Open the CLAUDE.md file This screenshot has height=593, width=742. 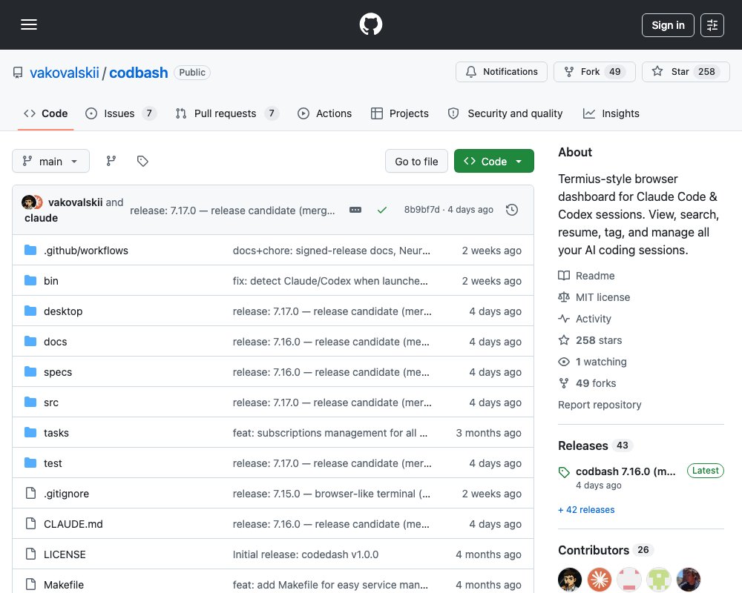[x=73, y=524]
